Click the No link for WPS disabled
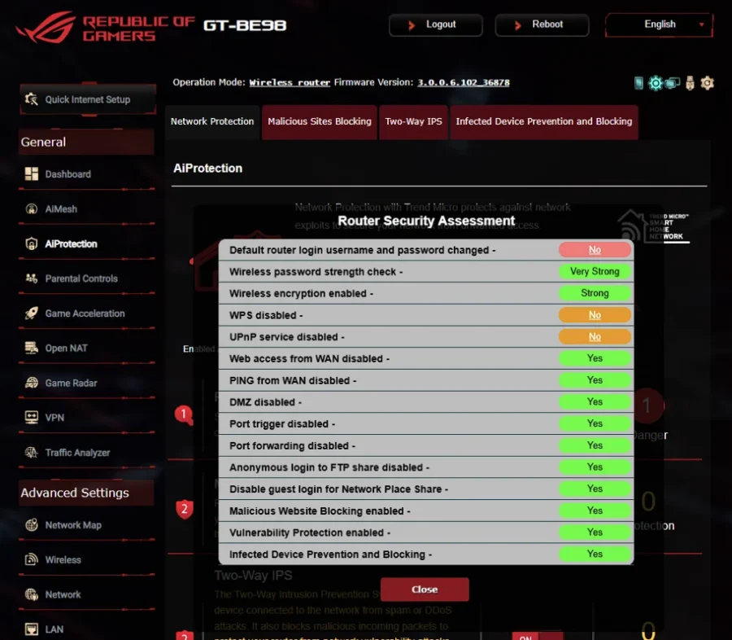Screen dimensions: 732x640 click(x=595, y=314)
